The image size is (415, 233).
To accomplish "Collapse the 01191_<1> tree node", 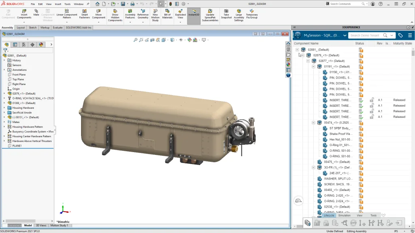I will pyautogui.click(x=313, y=66).
